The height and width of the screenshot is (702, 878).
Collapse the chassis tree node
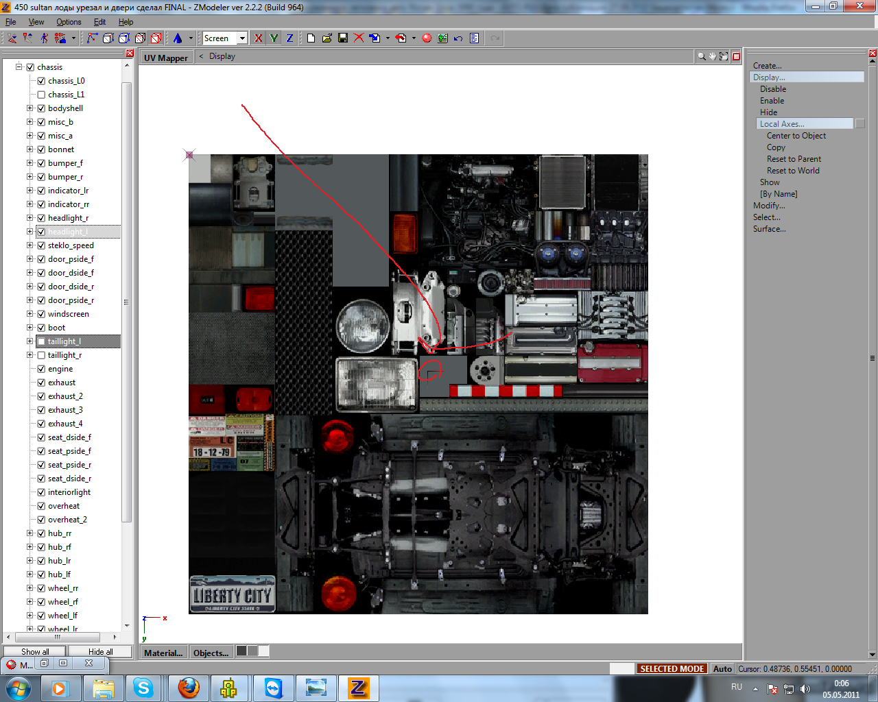coord(19,67)
